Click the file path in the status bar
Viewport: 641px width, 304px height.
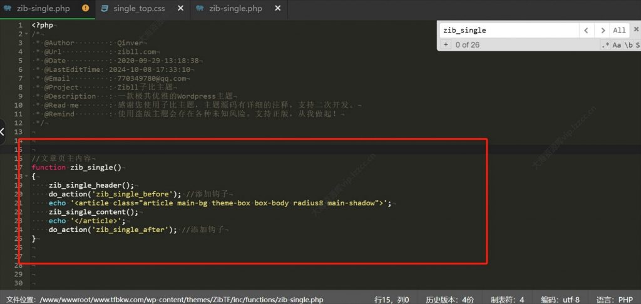tap(165, 300)
